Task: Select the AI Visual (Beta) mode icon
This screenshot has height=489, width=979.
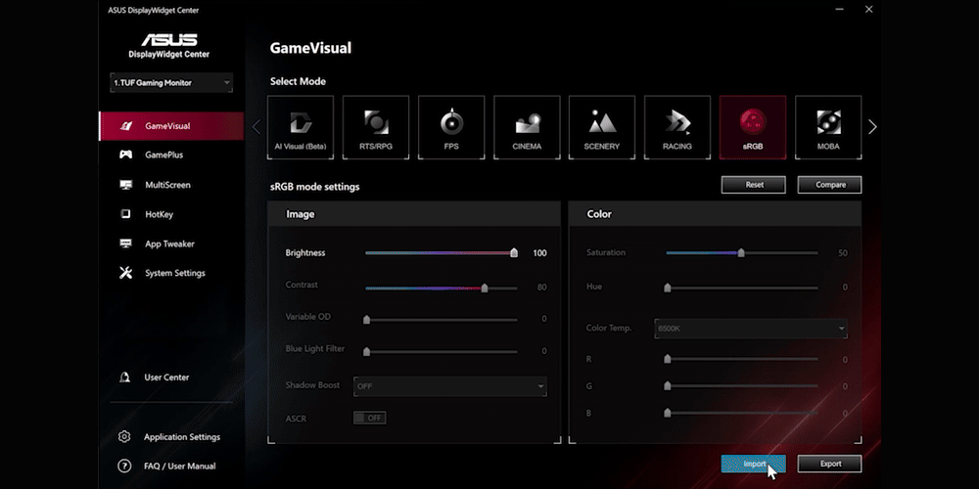Action: click(301, 127)
